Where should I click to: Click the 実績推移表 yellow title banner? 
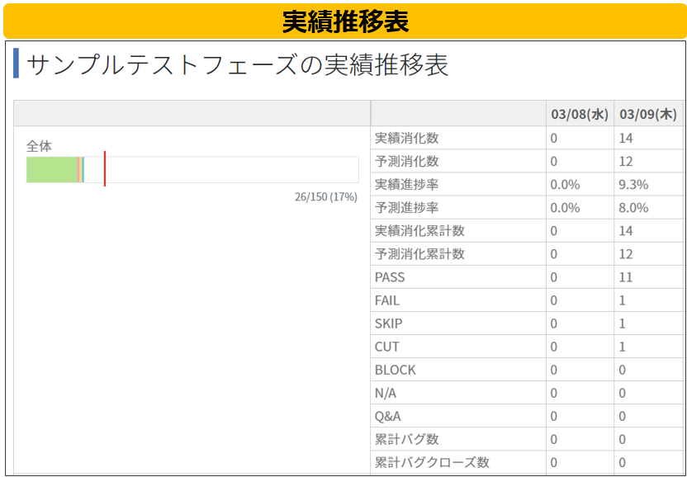pyautogui.click(x=345, y=21)
